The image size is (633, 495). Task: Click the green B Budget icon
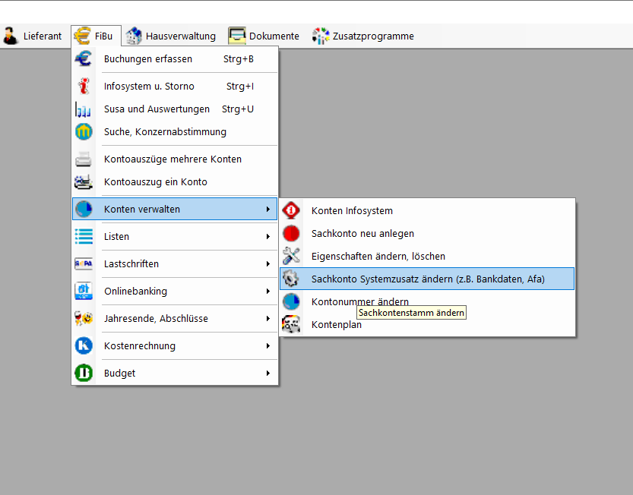click(84, 374)
